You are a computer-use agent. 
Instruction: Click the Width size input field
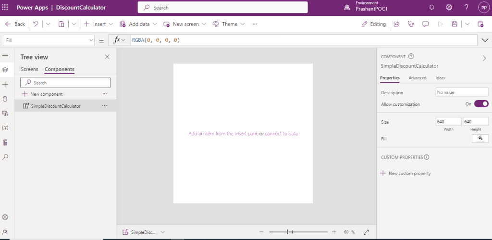pyautogui.click(x=448, y=122)
